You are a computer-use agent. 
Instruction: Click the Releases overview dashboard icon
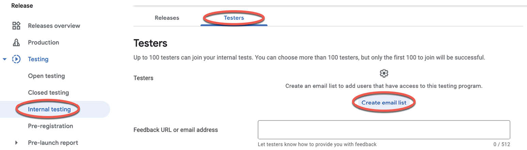(x=16, y=26)
